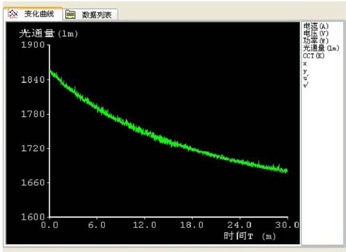Select the y chromaticity list entry
The width and height of the screenshot is (346, 252).
[305, 71]
